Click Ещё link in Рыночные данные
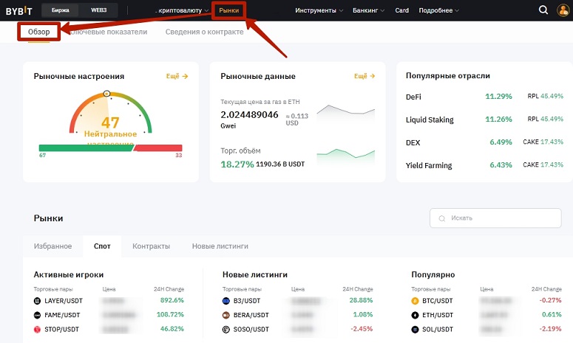The height and width of the screenshot is (343, 573). coord(365,76)
